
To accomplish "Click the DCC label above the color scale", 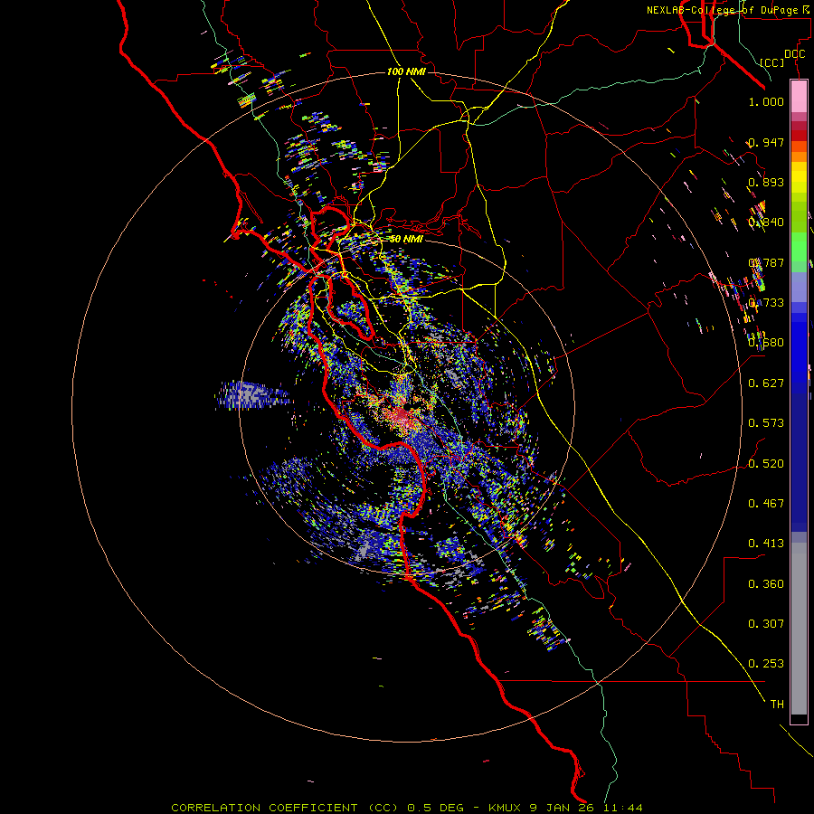I will [794, 53].
